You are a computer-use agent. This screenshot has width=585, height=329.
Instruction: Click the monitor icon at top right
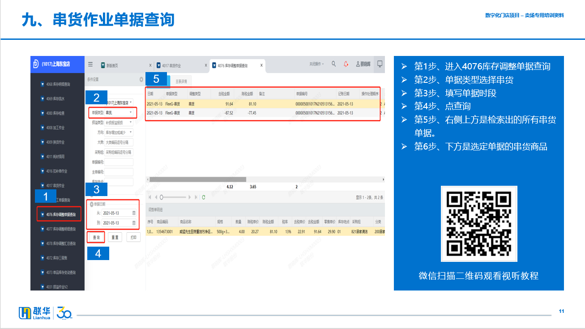[380, 64]
